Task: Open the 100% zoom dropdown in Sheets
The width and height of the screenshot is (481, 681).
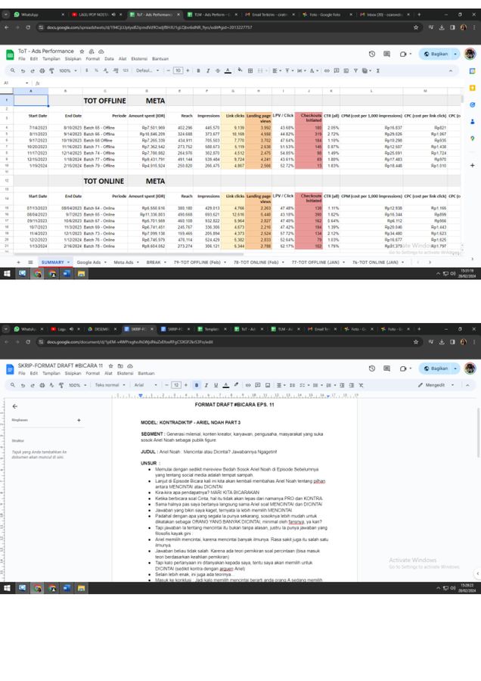Action: pos(68,70)
